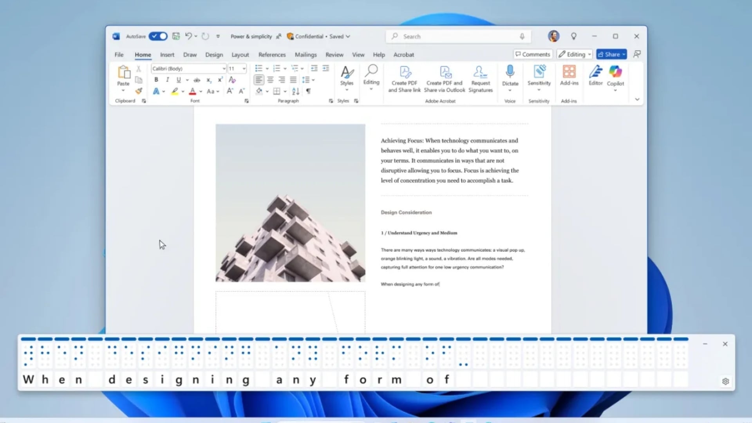752x423 pixels.
Task: Click the Redo icon
Action: [x=205, y=36]
